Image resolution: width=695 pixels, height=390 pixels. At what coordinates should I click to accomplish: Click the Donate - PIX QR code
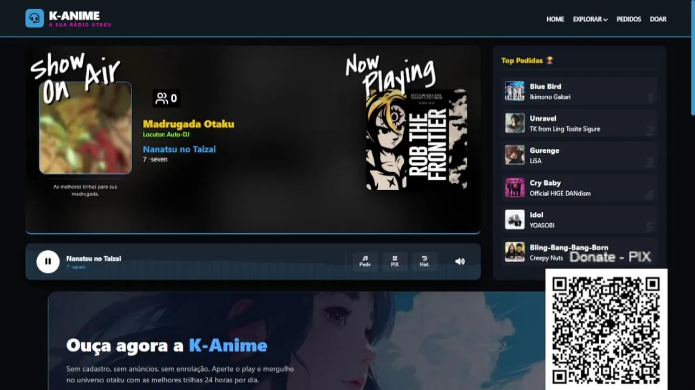tap(606, 330)
